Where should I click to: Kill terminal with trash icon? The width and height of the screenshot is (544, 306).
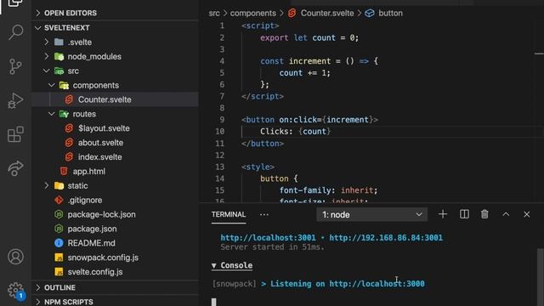coord(484,214)
